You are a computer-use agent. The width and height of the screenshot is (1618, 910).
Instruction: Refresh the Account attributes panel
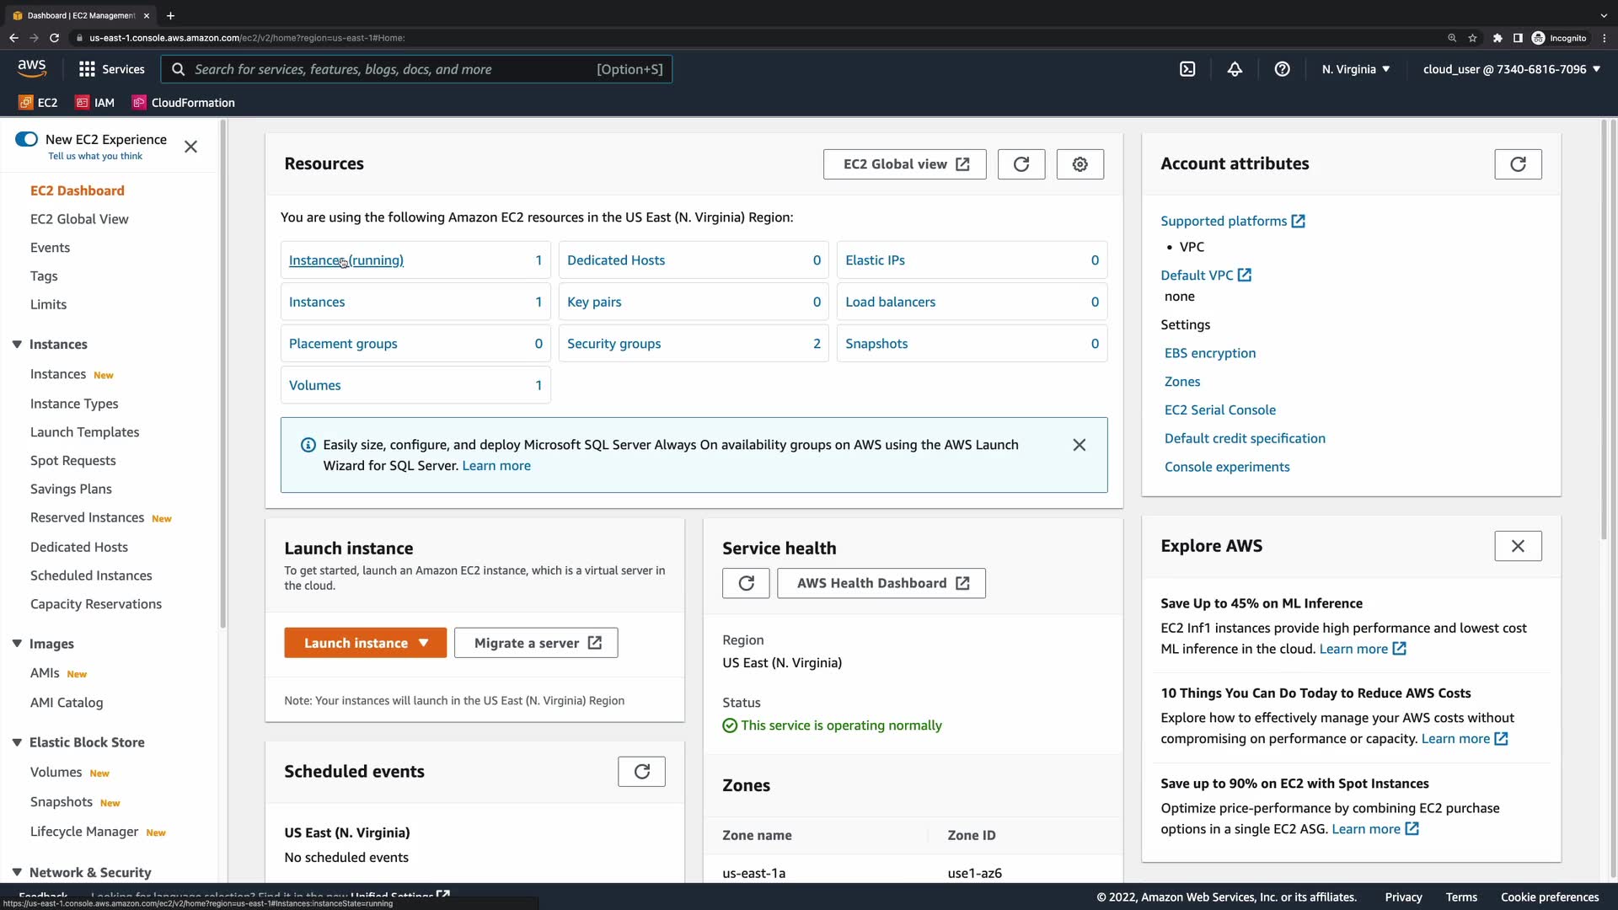click(x=1518, y=164)
